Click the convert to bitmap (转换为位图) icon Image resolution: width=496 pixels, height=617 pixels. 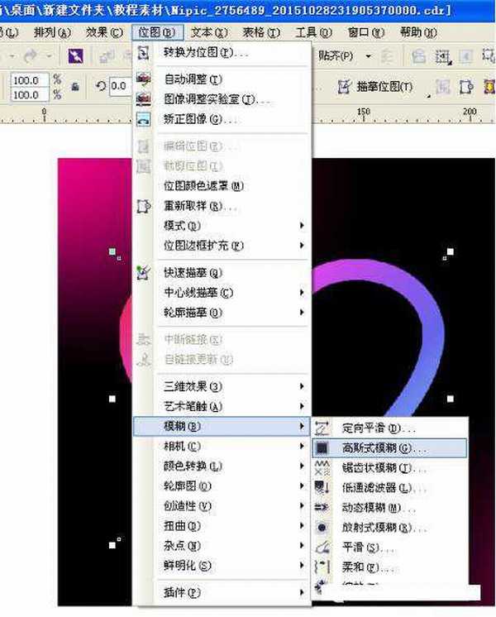click(143, 53)
